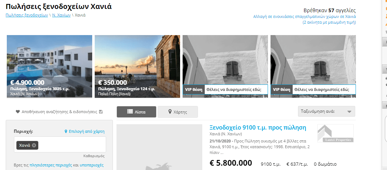Click the first VIP θέση advertising banner
The image size is (387, 170).
[x=225, y=67]
